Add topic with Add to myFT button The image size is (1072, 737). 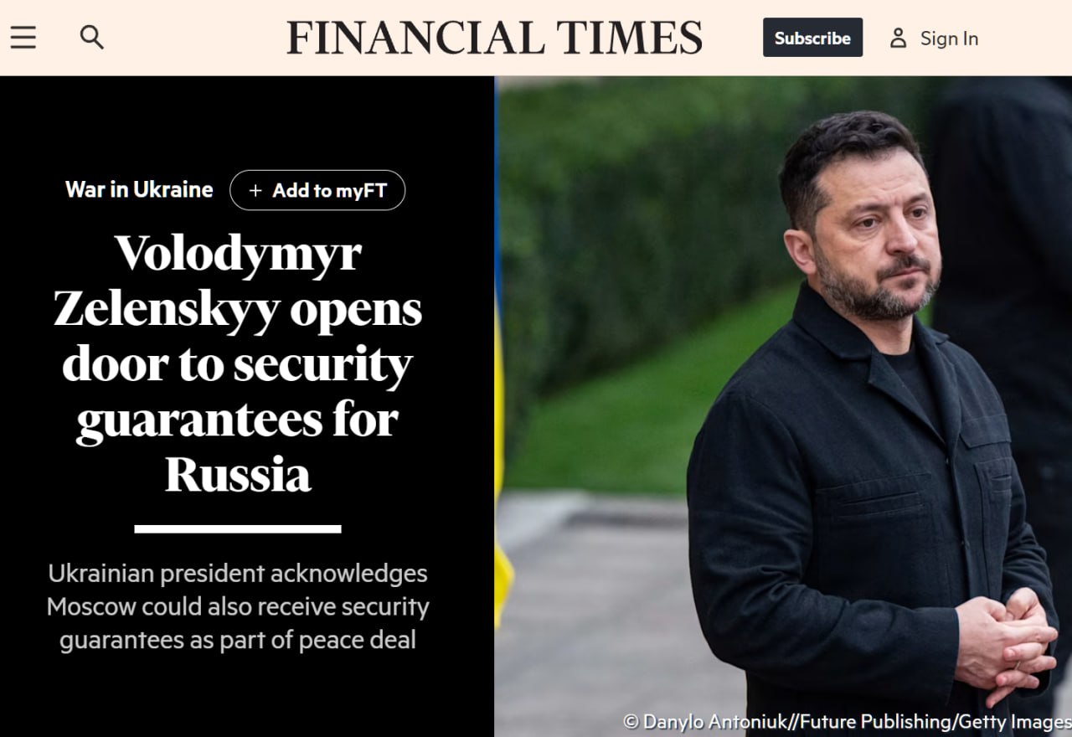pyautogui.click(x=317, y=190)
